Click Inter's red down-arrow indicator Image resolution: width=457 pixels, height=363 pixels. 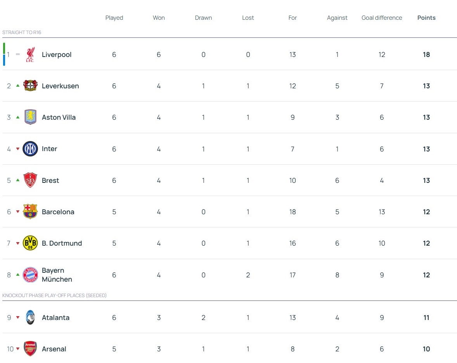(18, 149)
